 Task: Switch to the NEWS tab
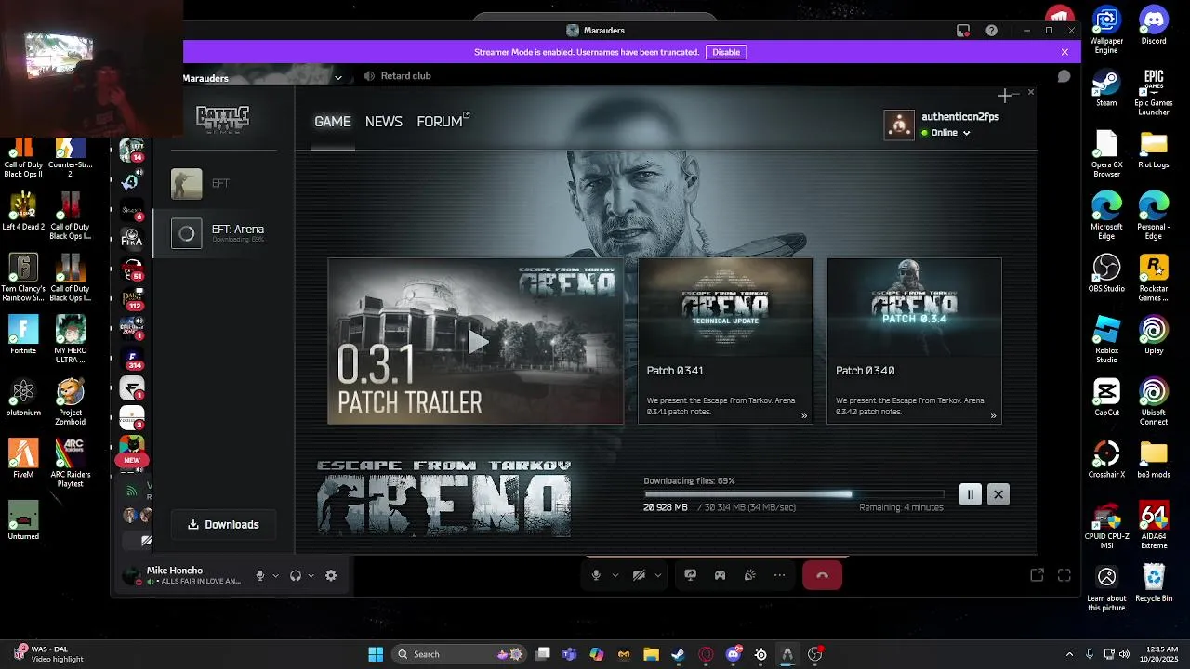click(x=383, y=122)
